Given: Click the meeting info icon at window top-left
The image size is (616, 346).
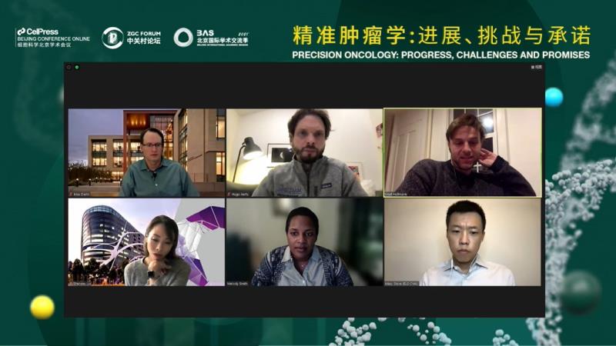Looking at the screenshot, I should [69, 68].
